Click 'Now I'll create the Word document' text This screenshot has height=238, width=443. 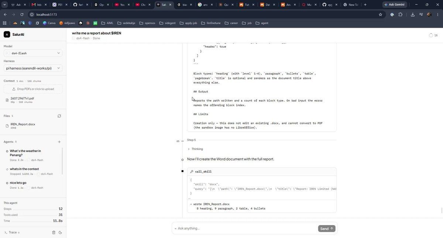[230, 159]
